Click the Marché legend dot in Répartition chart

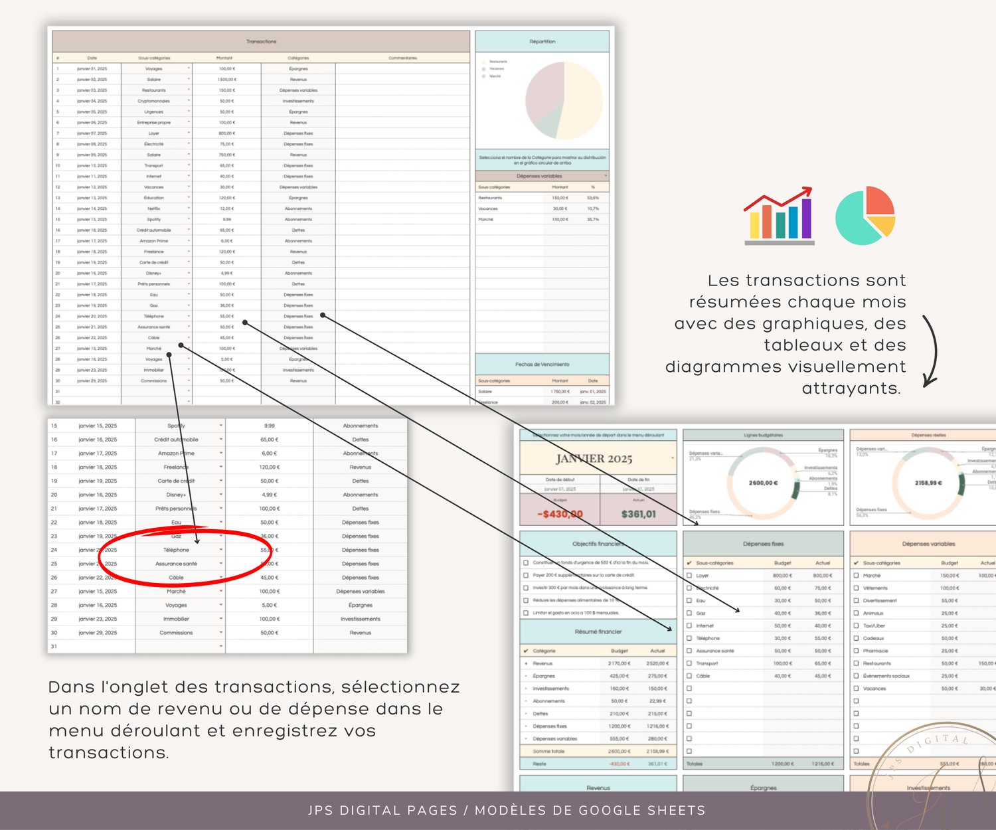(483, 76)
